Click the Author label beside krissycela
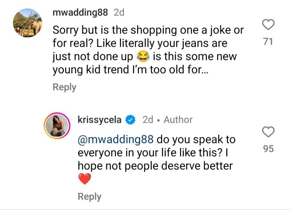 point(178,120)
